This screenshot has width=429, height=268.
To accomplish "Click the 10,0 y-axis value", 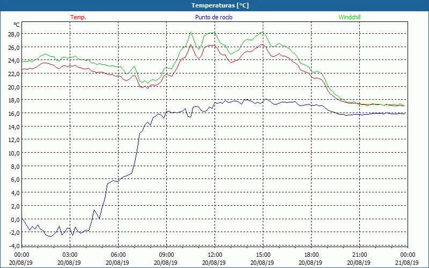I will pyautogui.click(x=14, y=153).
